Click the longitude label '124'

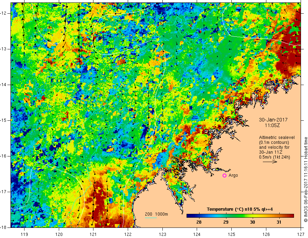pos(197,234)
